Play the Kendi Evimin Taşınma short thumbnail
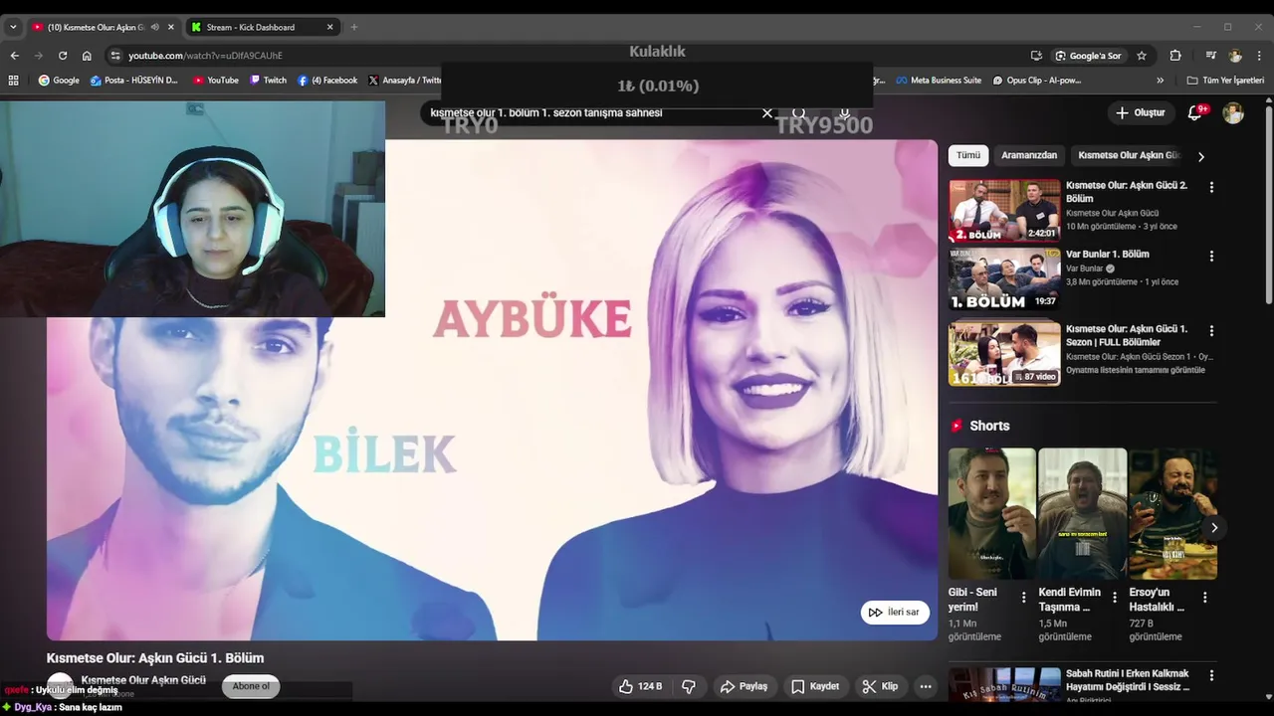 click(1083, 514)
